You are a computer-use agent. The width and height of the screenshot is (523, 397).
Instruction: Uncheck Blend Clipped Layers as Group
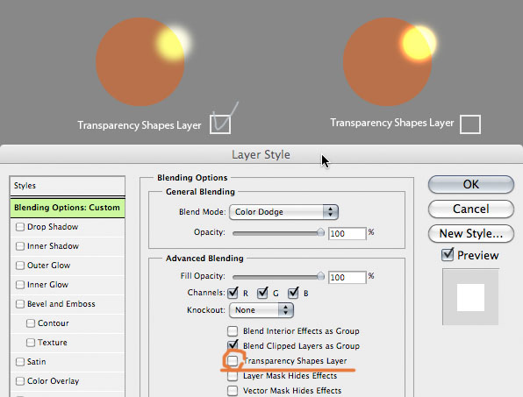(x=233, y=345)
